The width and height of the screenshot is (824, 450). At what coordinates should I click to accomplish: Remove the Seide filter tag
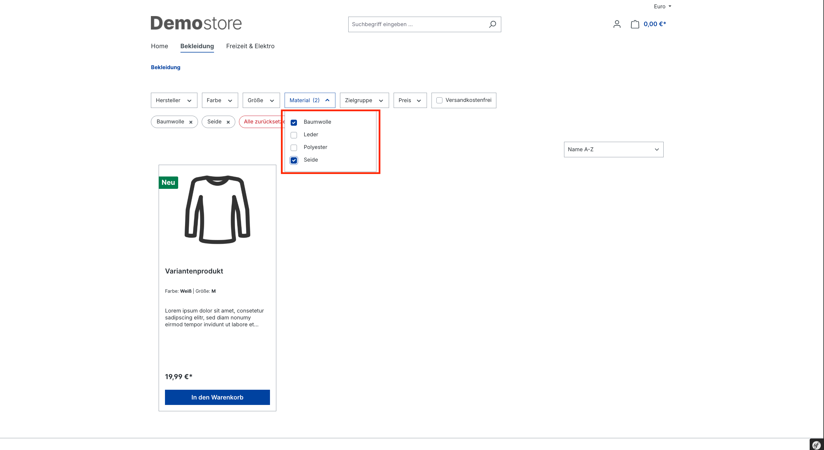click(x=228, y=122)
